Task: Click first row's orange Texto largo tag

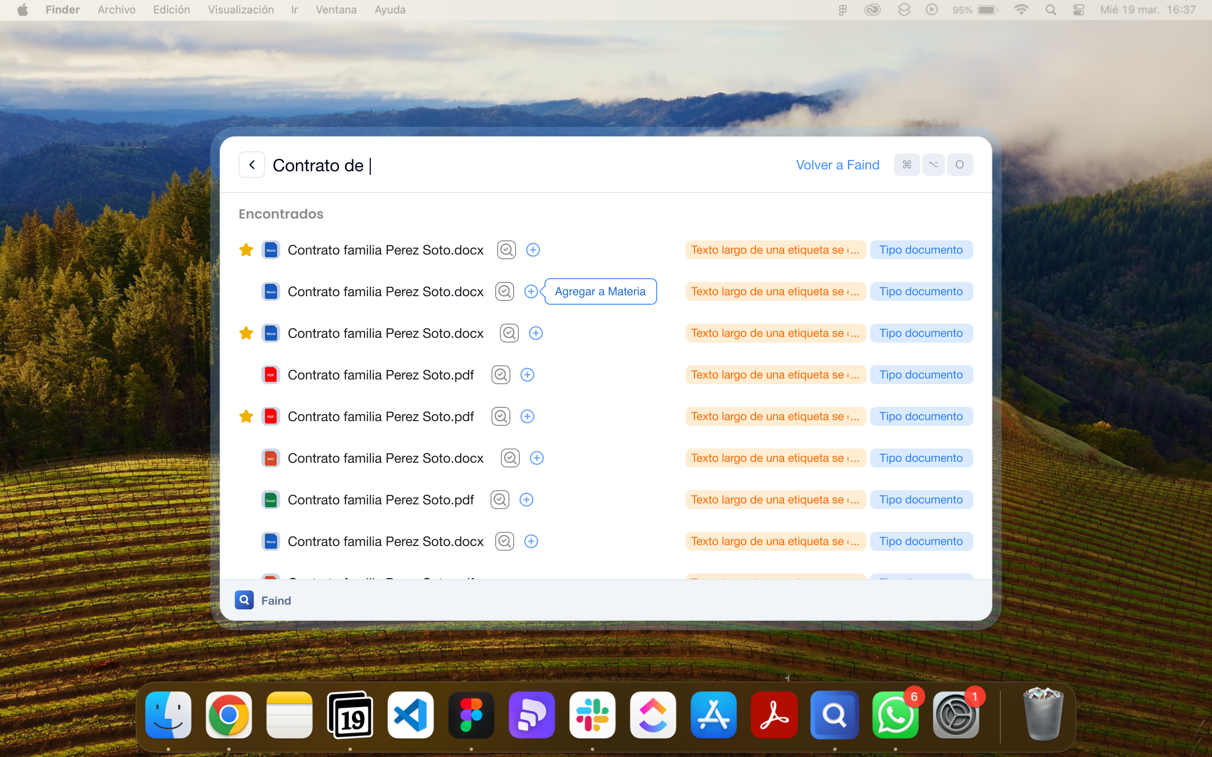Action: click(775, 250)
